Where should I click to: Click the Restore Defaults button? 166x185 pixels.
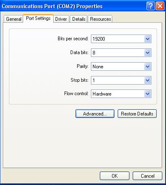coord(137,114)
